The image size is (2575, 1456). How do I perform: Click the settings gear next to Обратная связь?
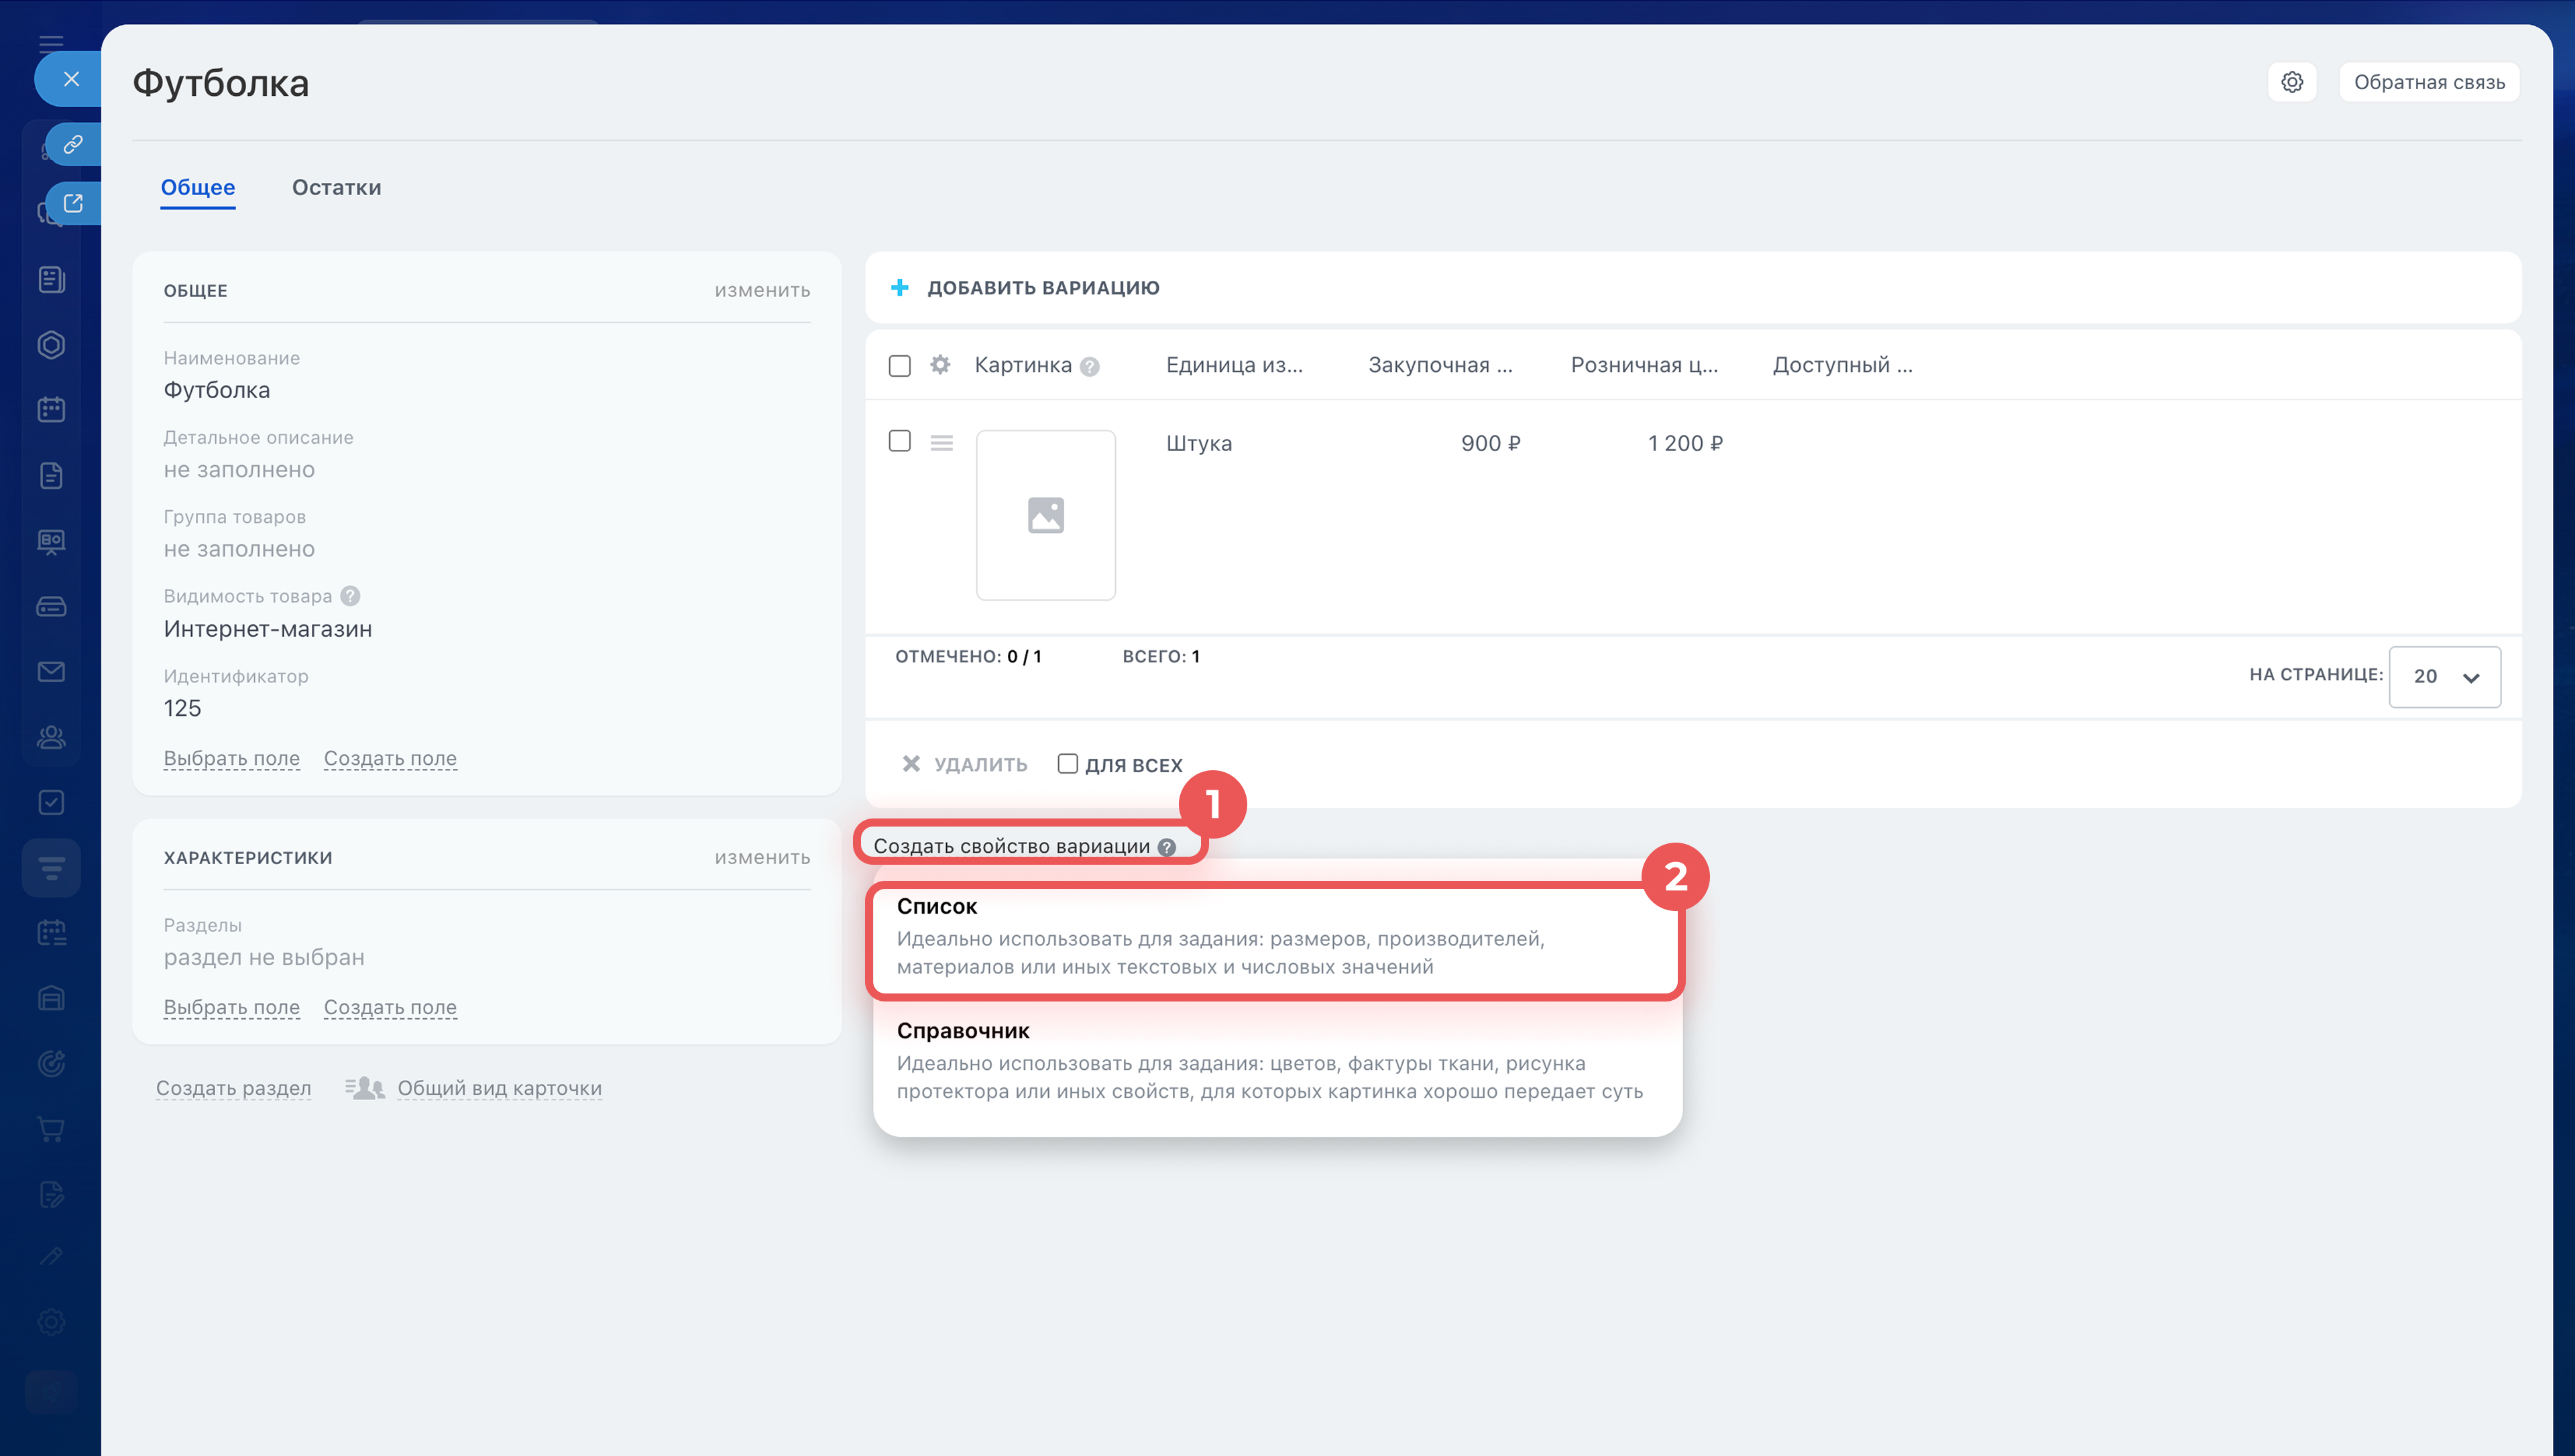[2291, 82]
